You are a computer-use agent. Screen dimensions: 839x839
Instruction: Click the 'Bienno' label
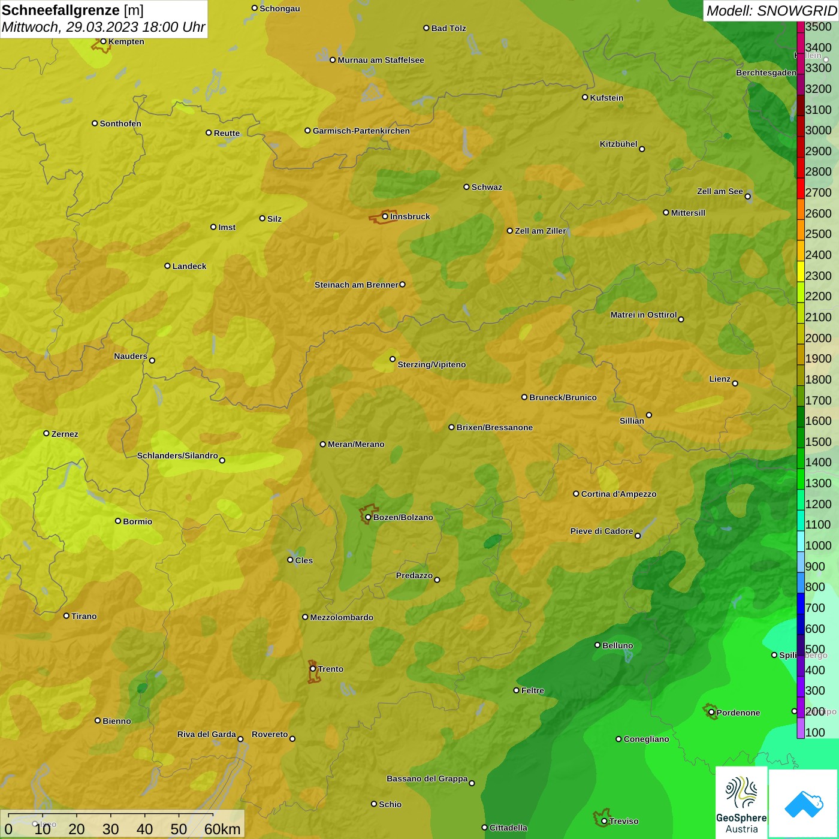point(116,721)
